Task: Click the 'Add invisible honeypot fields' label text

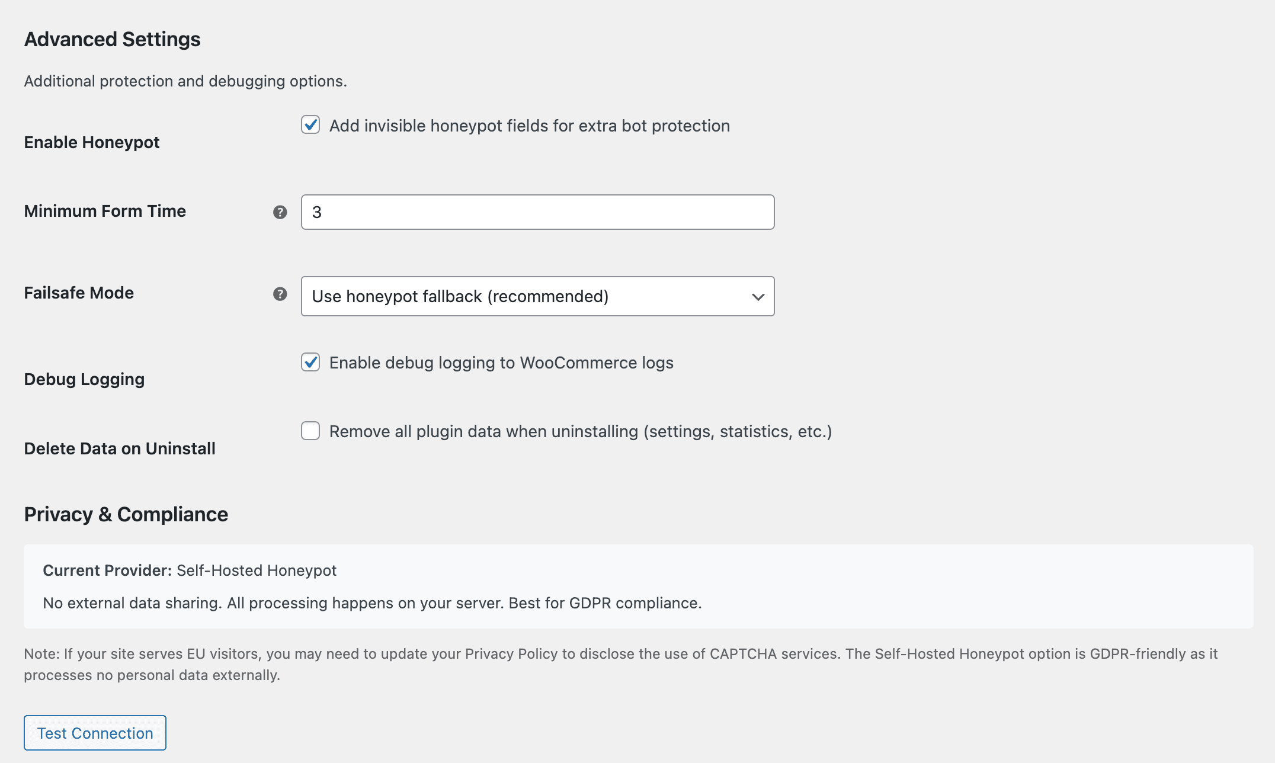Action: [x=529, y=126]
